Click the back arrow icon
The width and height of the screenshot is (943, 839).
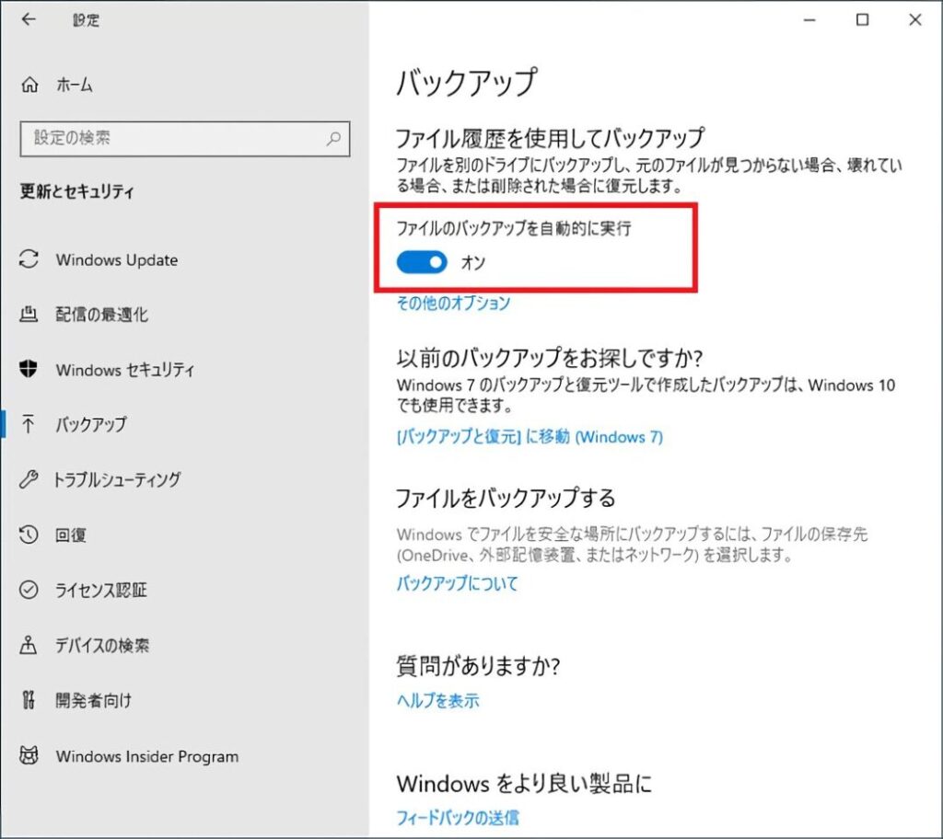pyautogui.click(x=29, y=19)
